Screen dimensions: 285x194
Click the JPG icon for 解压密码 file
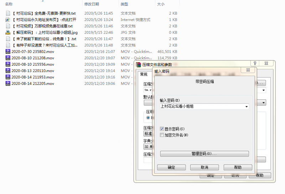(x=8, y=32)
